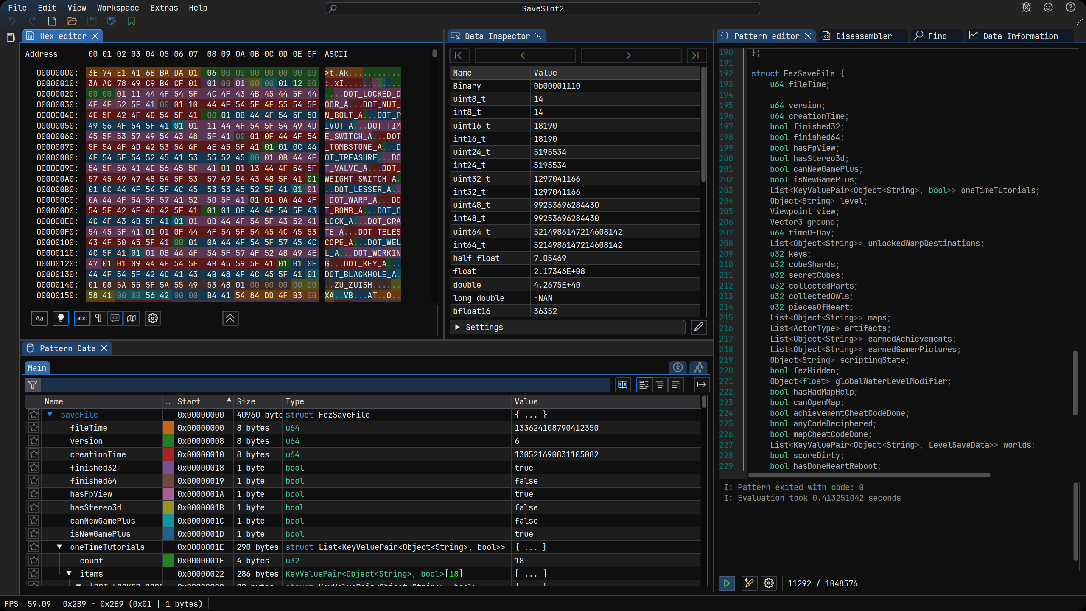Collapse the saveFile tree node
1086x611 pixels.
50,415
